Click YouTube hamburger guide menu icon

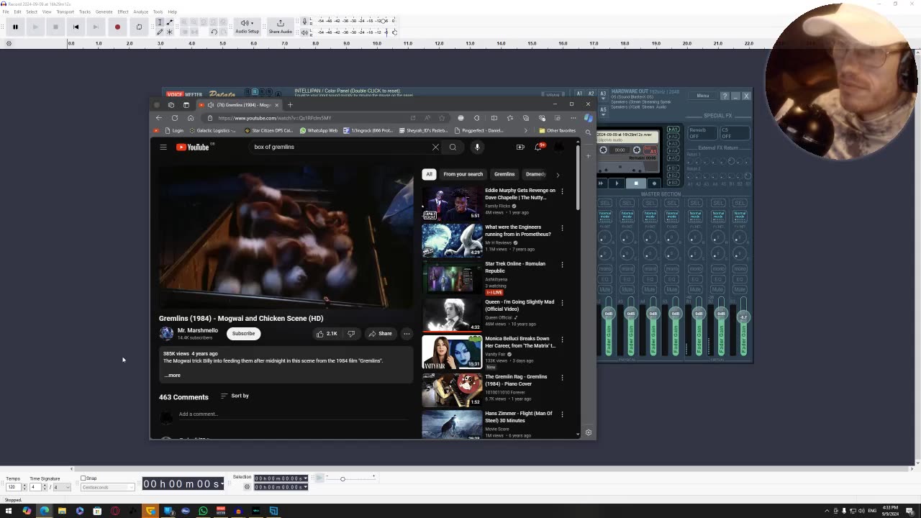tap(163, 147)
